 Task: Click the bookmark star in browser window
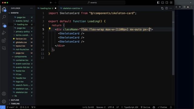pyautogui.click(x=180, y=7)
